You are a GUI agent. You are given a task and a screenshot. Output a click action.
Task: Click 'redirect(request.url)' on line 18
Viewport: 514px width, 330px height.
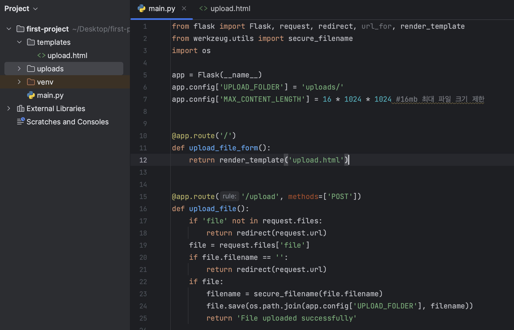pyautogui.click(x=282, y=233)
